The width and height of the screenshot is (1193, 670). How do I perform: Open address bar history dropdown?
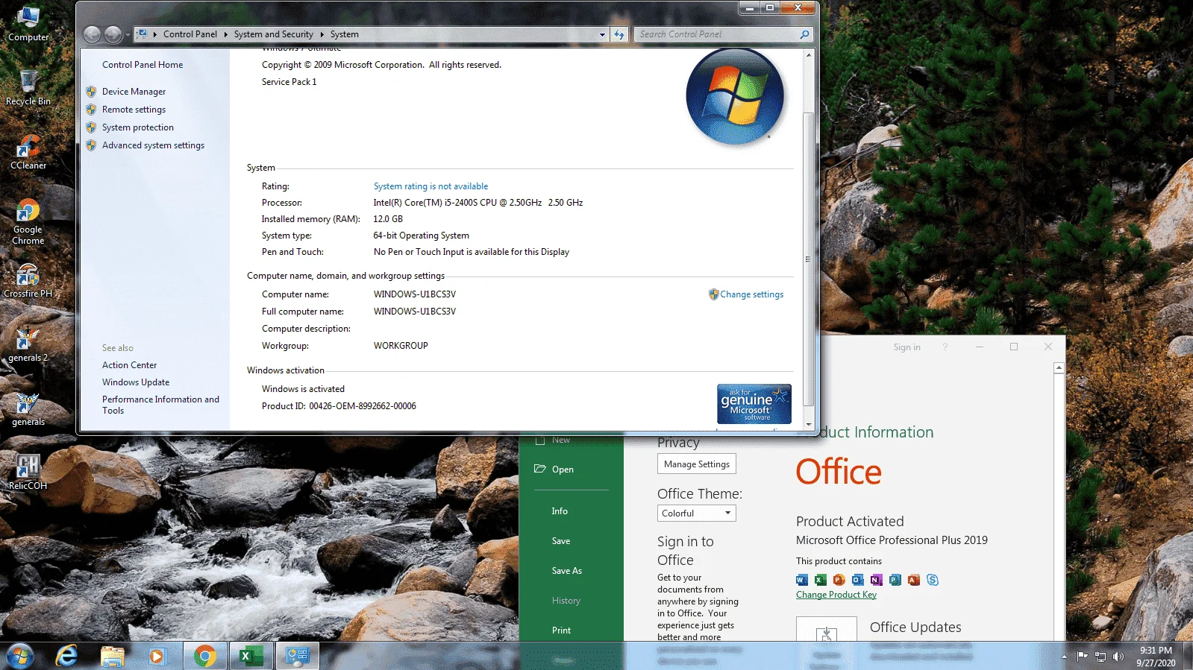603,34
